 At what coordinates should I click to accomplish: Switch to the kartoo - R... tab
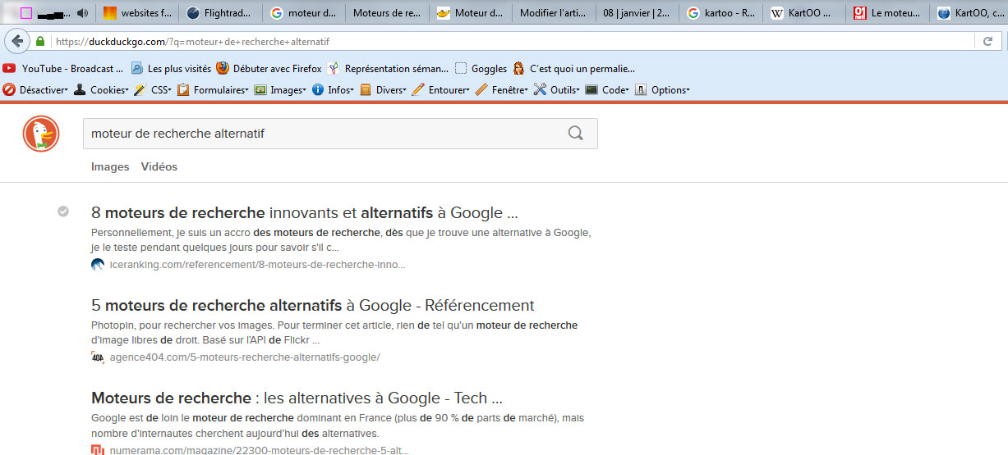pos(720,13)
